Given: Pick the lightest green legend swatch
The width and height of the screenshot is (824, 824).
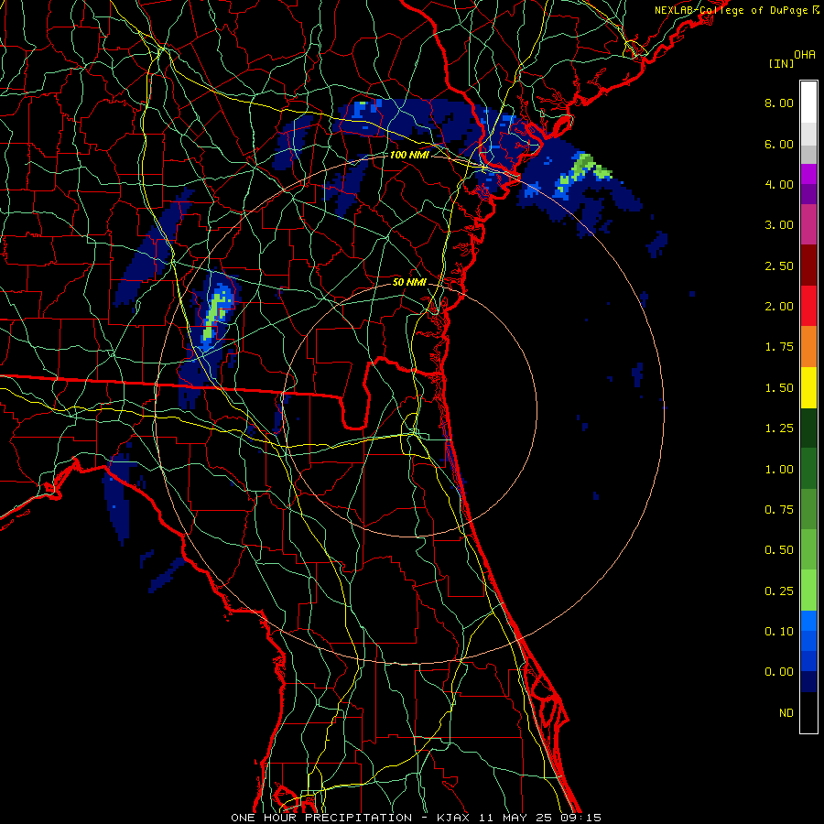Looking at the screenshot, I should [x=808, y=591].
